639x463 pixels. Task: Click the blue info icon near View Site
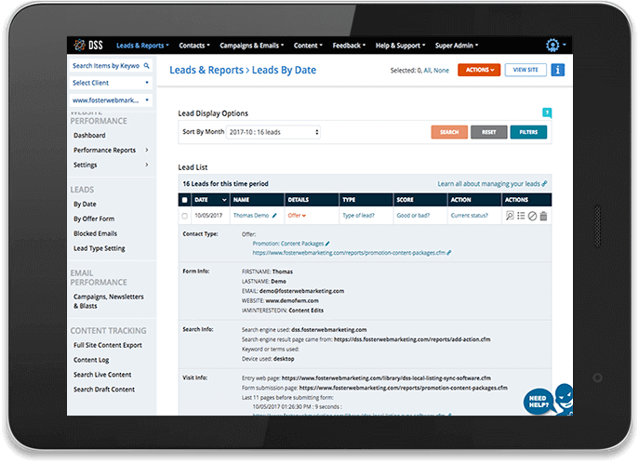(558, 70)
